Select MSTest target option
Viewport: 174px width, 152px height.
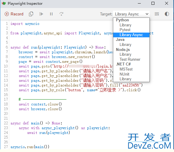click(x=126, y=69)
